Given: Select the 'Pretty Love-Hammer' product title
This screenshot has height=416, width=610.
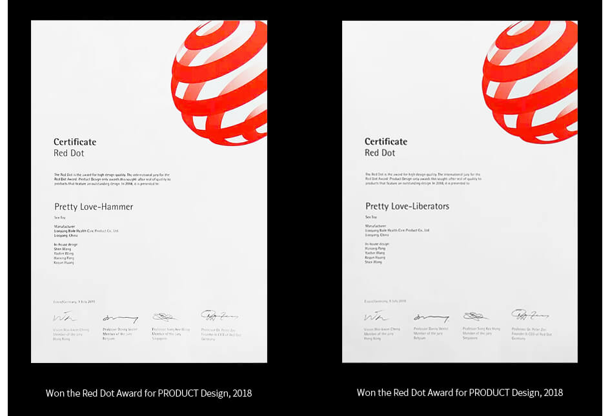Looking at the screenshot, I should pyautogui.click(x=94, y=207).
